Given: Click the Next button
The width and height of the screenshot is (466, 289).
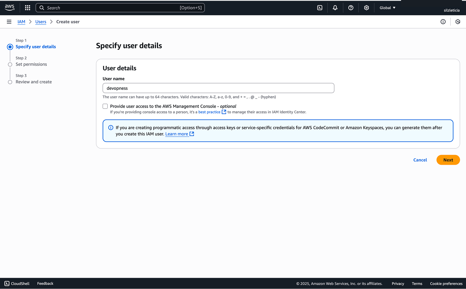Looking at the screenshot, I should 448,160.
